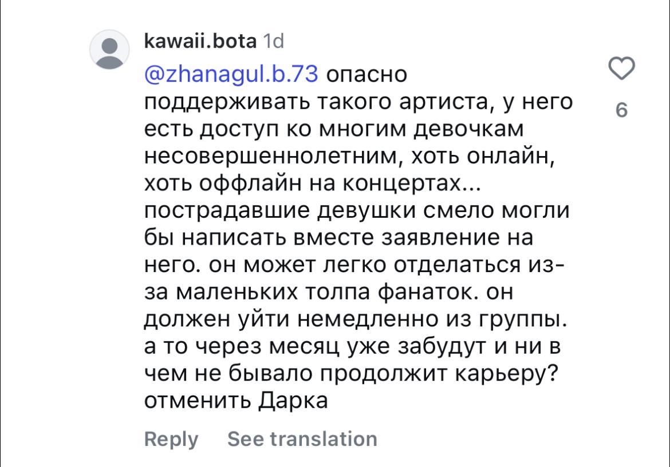Click See translation below the comment
The width and height of the screenshot is (670, 467).
click(302, 439)
